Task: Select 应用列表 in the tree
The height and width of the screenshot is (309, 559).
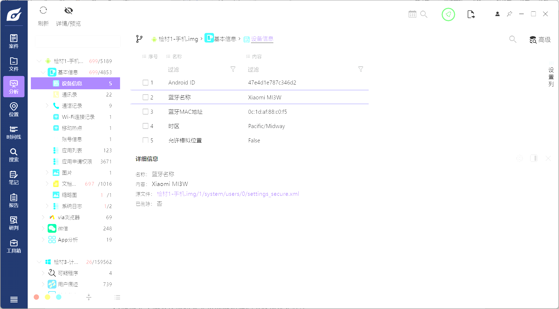Action: (x=72, y=150)
